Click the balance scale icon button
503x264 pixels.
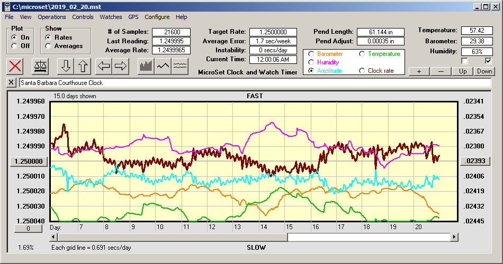click(40, 66)
